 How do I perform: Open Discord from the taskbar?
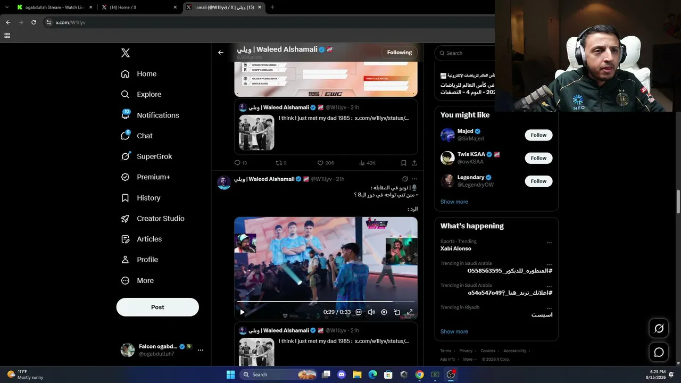coord(342,374)
